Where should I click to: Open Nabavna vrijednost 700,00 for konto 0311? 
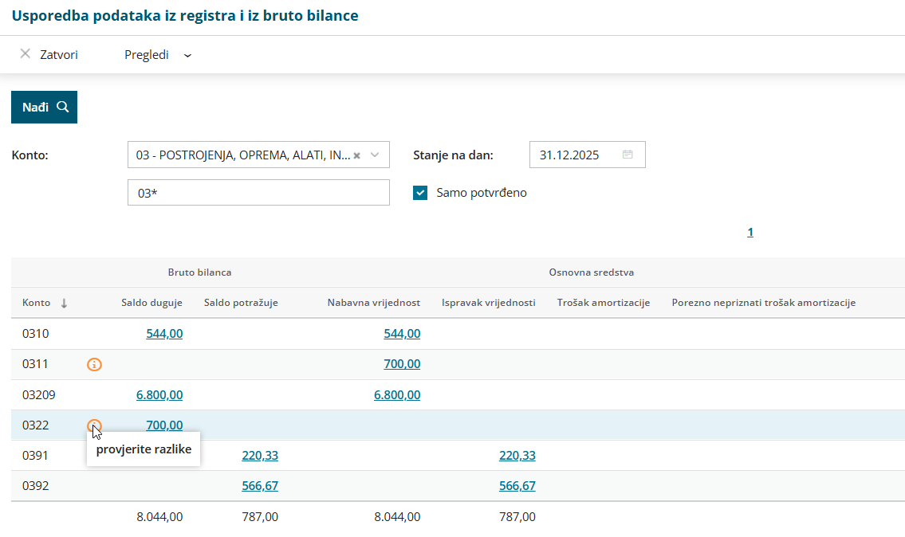402,364
